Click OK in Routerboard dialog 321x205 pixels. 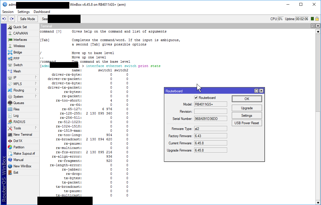[247, 99]
